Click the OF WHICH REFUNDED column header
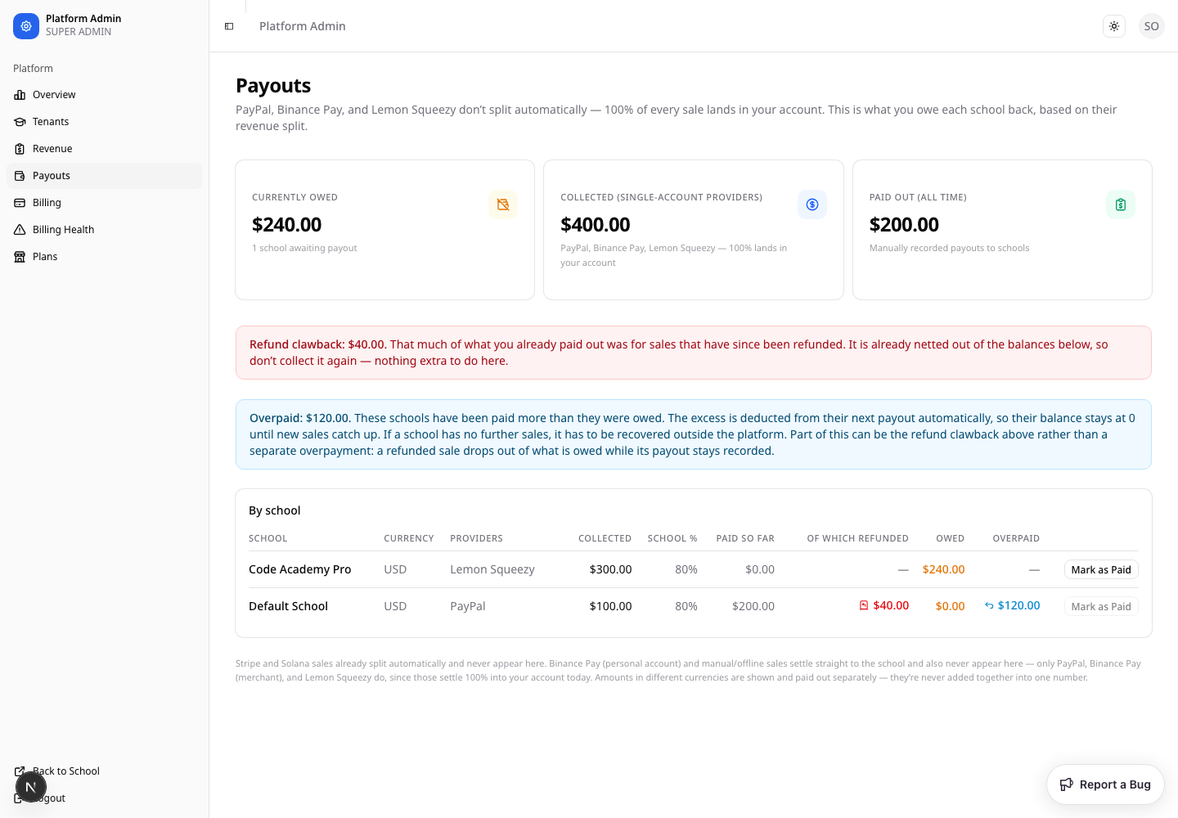Viewport: 1178px width, 818px height. (857, 538)
